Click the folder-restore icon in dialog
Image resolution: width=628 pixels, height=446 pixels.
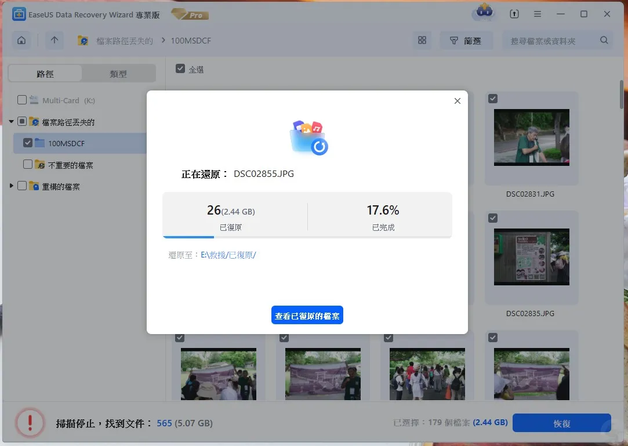tap(308, 138)
